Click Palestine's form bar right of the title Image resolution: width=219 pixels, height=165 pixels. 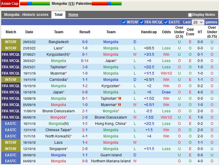click(x=107, y=4)
